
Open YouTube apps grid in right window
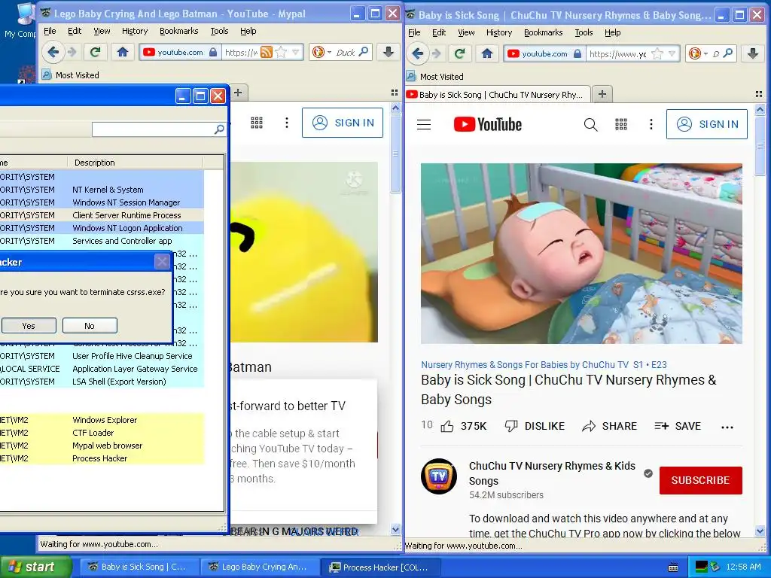[621, 124]
